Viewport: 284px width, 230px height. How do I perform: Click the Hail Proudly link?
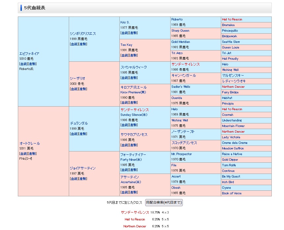coord(230,59)
